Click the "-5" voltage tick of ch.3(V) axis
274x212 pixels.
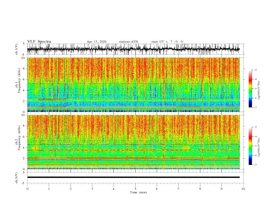24,183
